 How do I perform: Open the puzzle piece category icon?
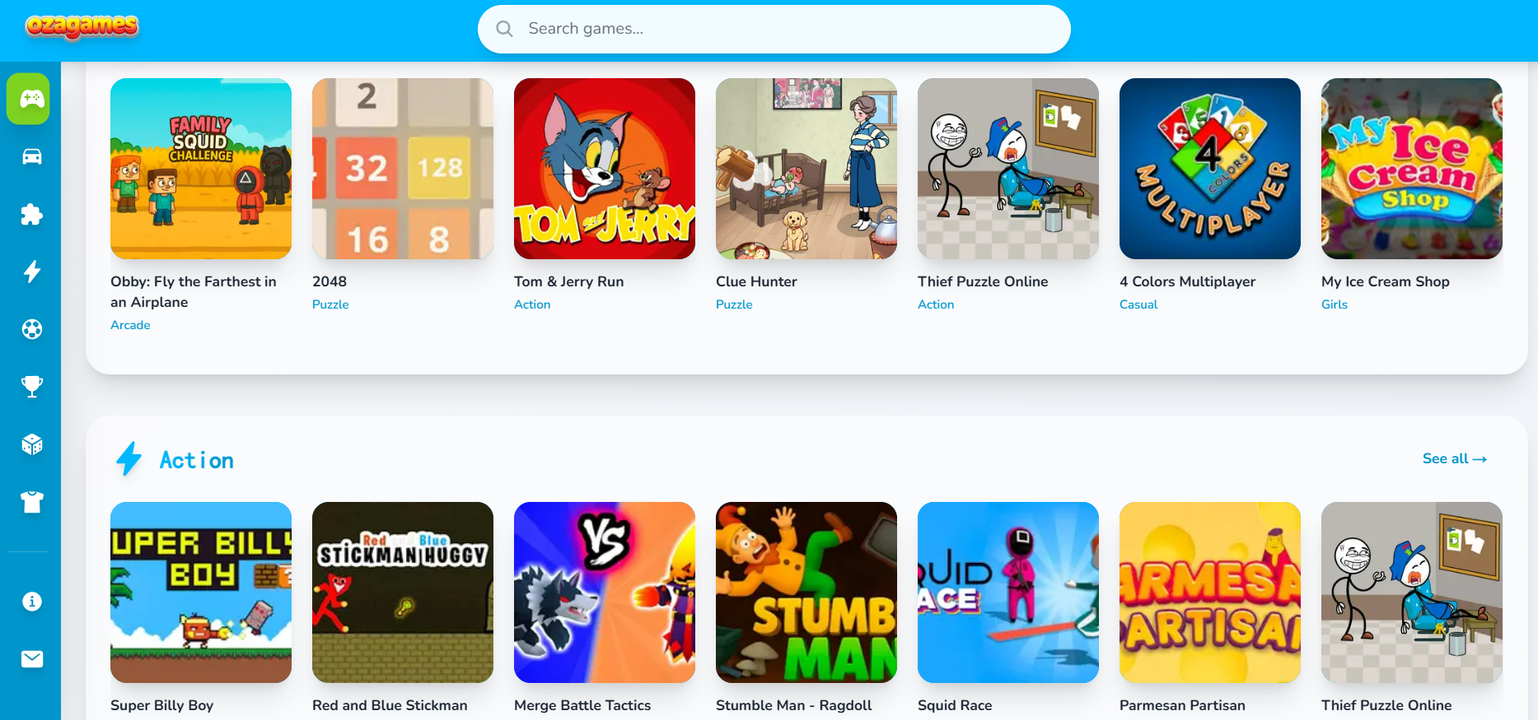pos(32,214)
